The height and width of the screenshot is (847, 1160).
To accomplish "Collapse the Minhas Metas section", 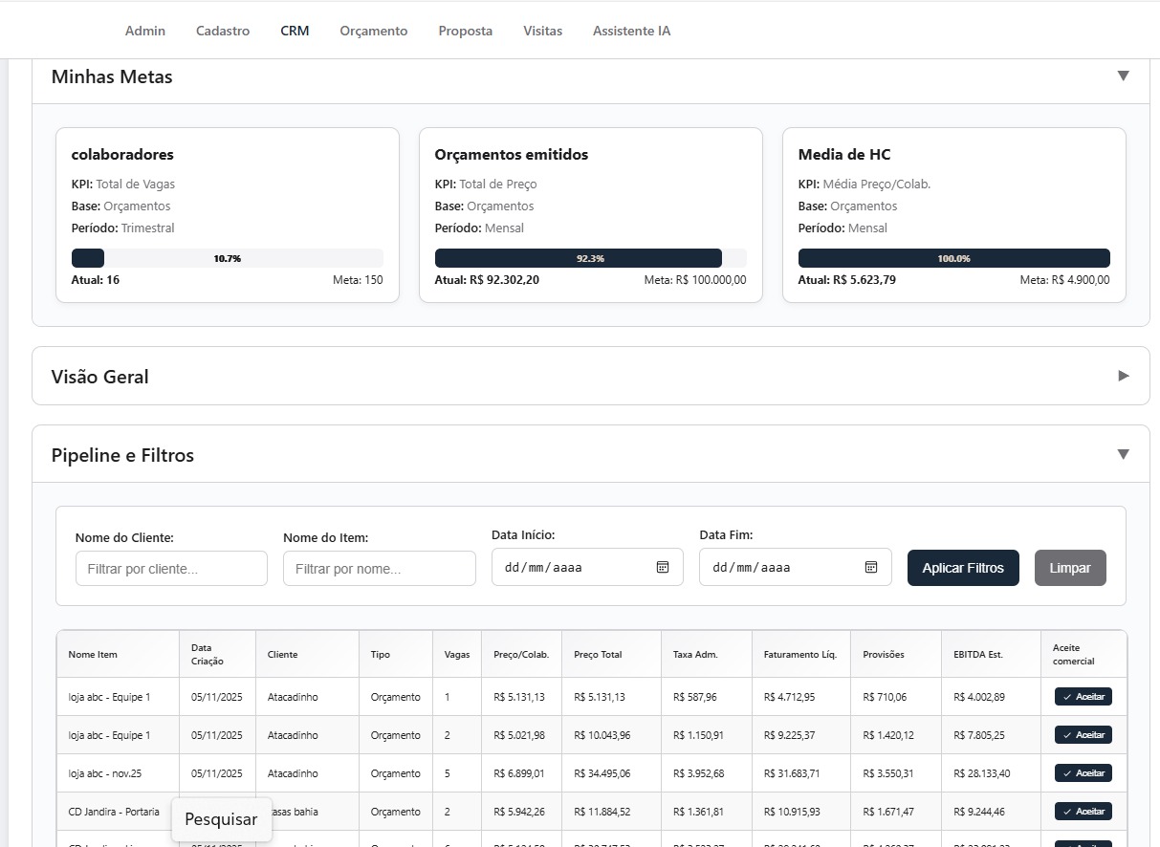I will pyautogui.click(x=1124, y=76).
